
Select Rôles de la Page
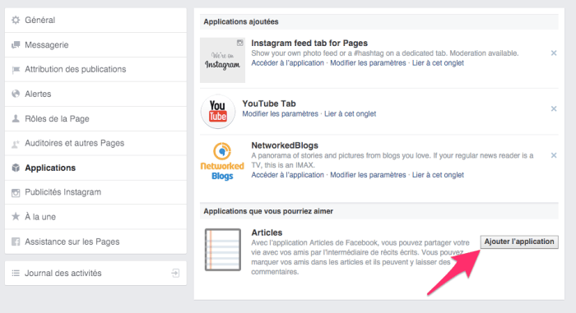coord(95,118)
